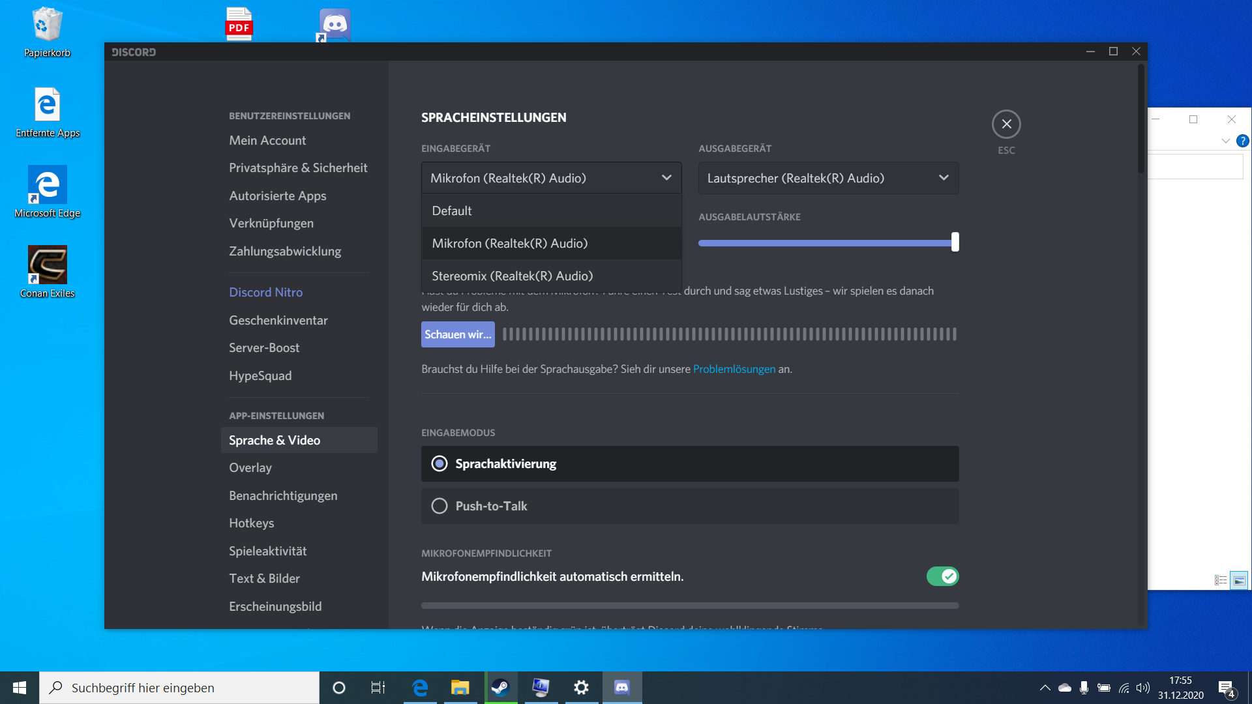Open File Explorer from the taskbar
The image size is (1252, 704).
pos(460,688)
